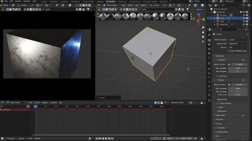Toggle camera view icon in viewport
252x141 pixels.
point(203,37)
